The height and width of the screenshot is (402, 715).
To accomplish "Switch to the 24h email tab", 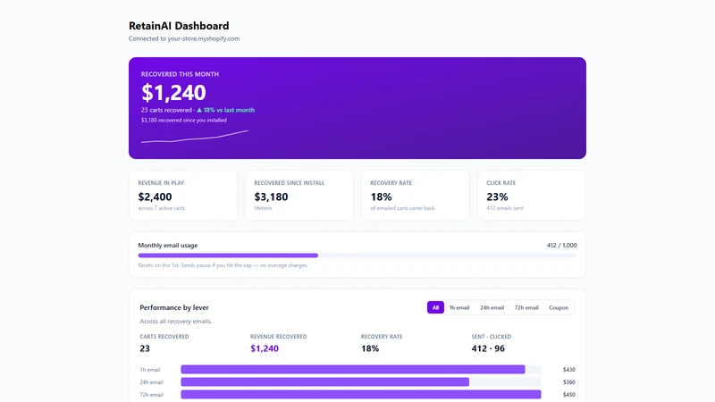I will 492,307.
